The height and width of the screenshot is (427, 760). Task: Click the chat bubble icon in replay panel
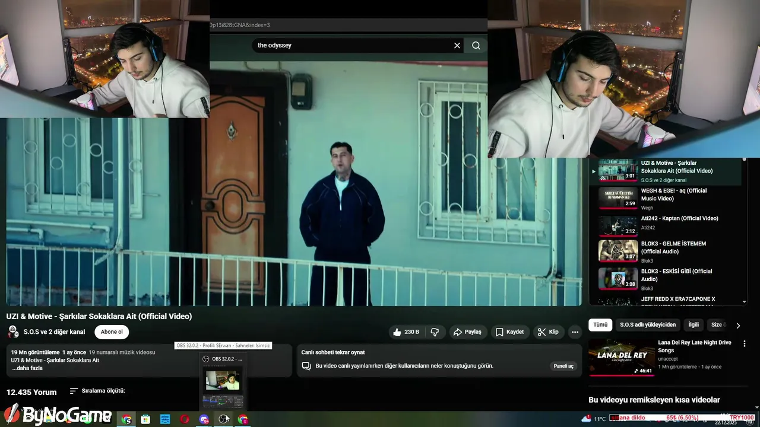(x=306, y=366)
